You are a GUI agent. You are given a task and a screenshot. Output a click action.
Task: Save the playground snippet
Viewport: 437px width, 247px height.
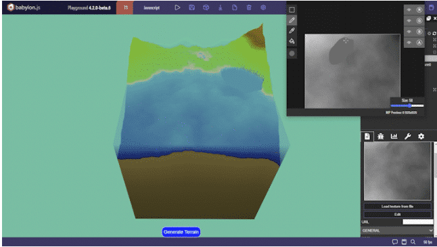[191, 7]
